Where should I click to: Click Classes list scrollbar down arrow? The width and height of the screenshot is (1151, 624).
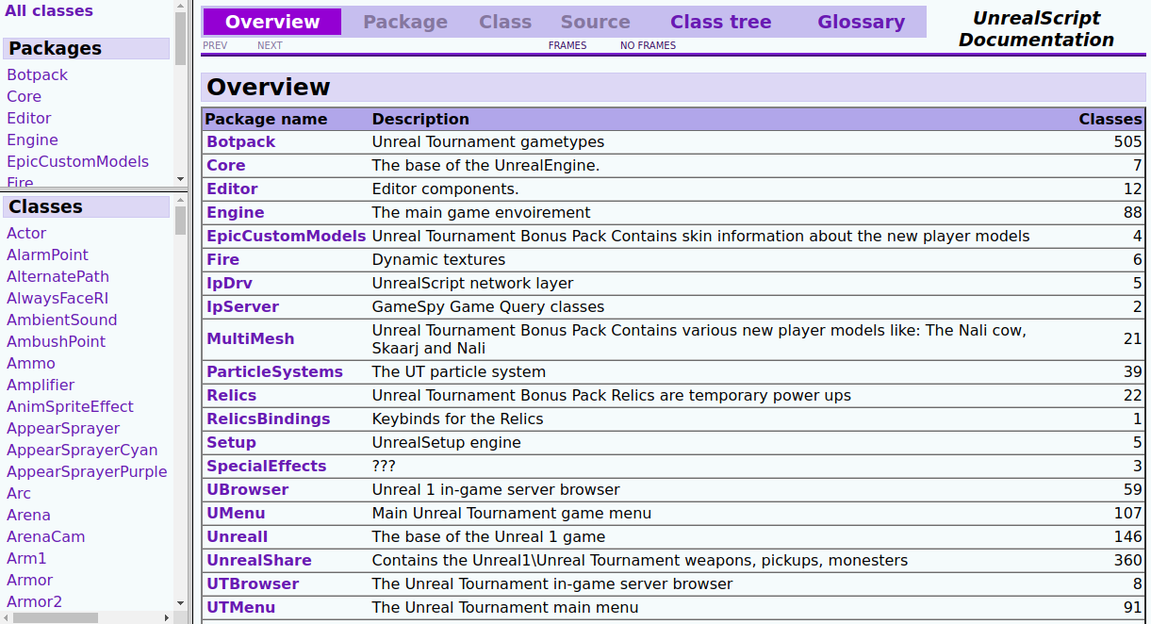pos(180,603)
